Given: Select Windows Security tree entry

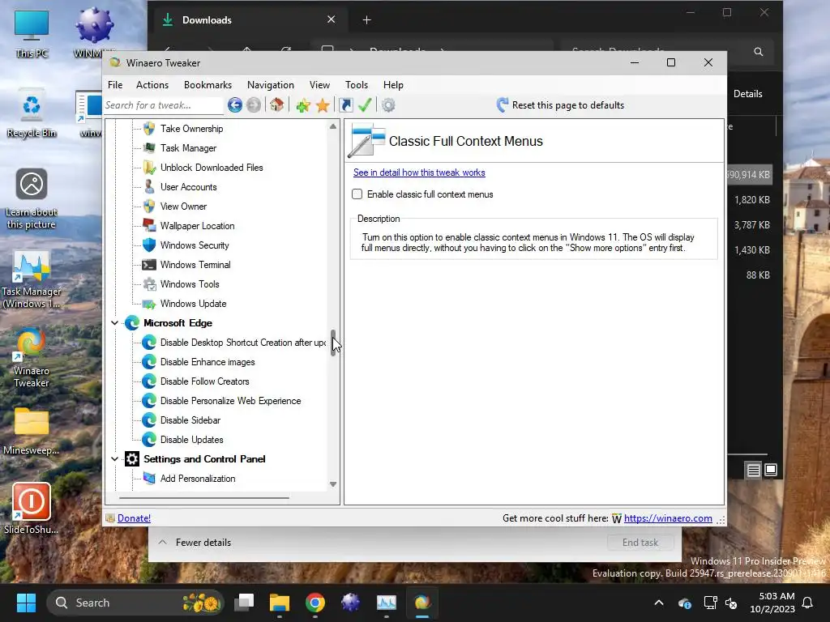Looking at the screenshot, I should point(195,245).
